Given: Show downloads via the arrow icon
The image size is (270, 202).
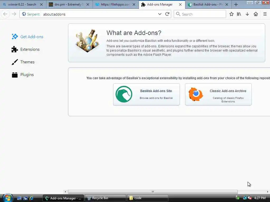Looking at the screenshot, I should [247, 14].
